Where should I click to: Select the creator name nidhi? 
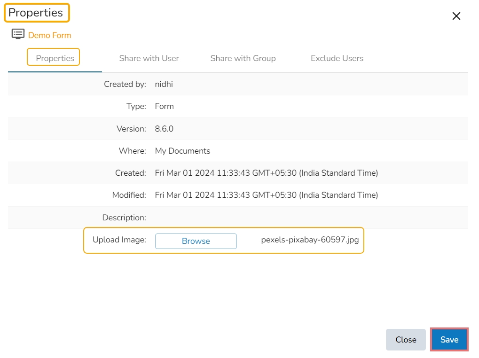click(x=164, y=84)
